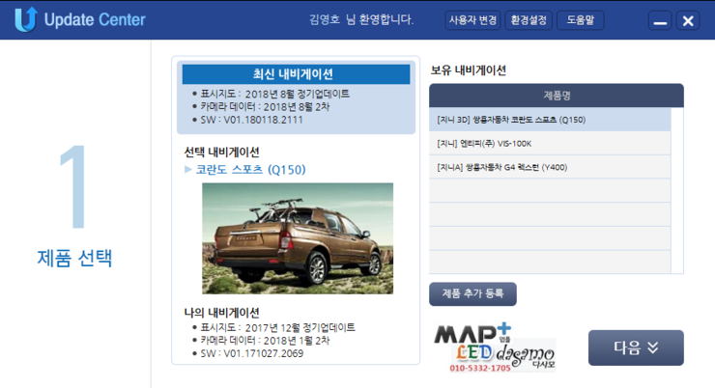
Task: Click SW : V01.180118.2111 text
Action: [x=252, y=120]
